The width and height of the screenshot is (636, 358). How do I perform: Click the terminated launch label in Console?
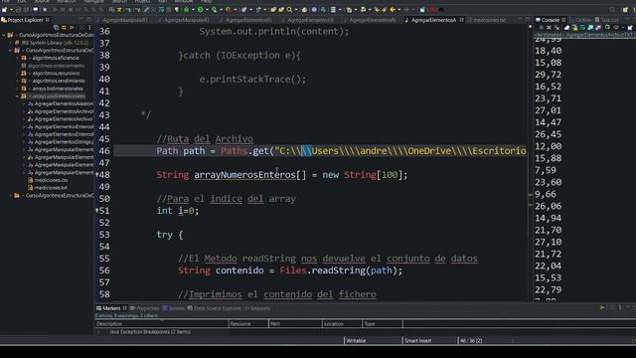coord(584,36)
